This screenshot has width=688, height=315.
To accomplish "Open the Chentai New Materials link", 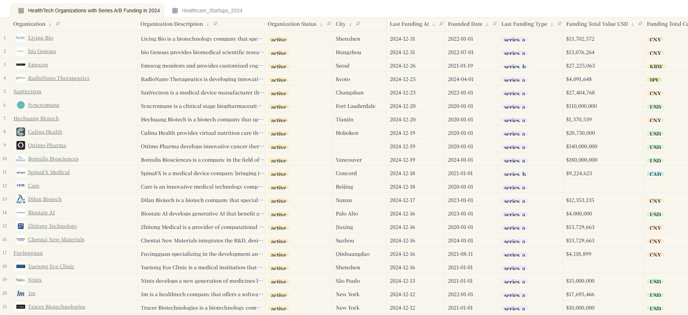I will pos(56,239).
